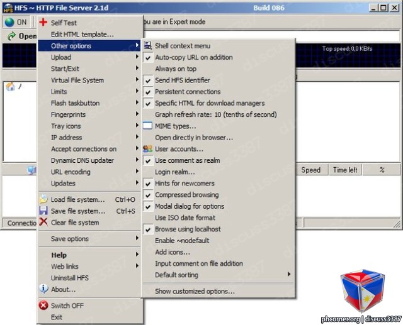Open Graph refresh rate setting

tap(219, 114)
